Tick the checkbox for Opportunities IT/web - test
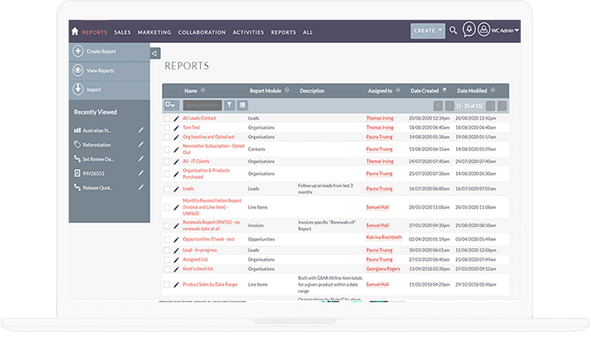This screenshot has height=355, width=591. coord(167,239)
